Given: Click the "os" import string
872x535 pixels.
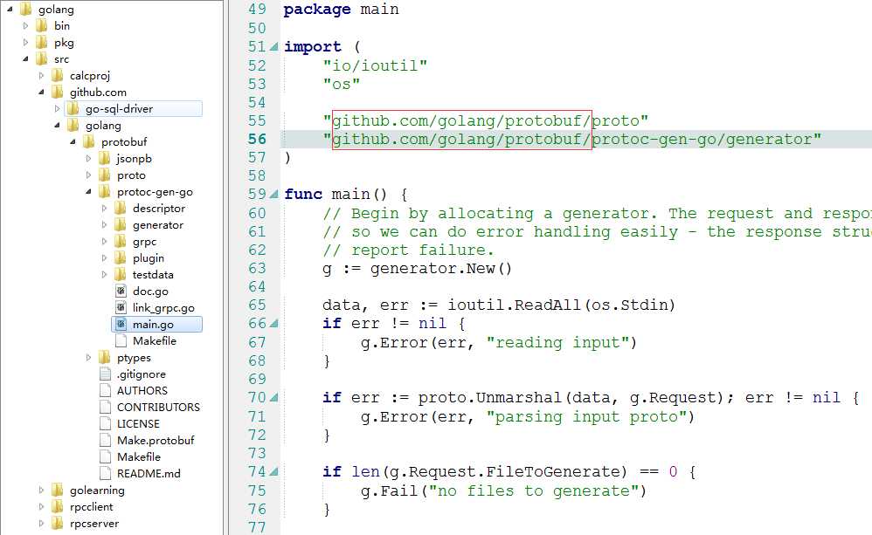Looking at the screenshot, I should pos(342,85).
